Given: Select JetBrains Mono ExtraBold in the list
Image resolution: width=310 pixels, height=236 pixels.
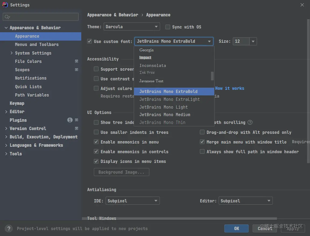Looking at the screenshot, I should point(174,91).
